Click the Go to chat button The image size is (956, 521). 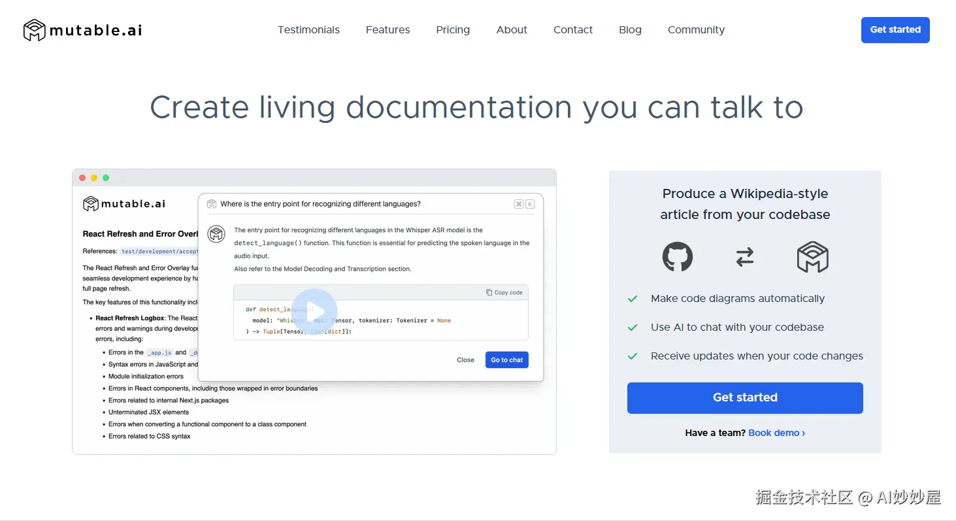click(507, 360)
